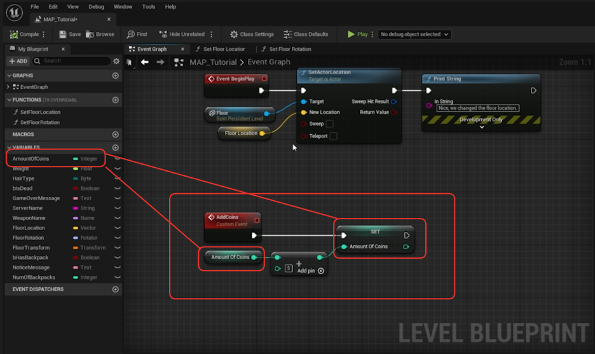Open Play options three-dot menu
Screen dimensions: 595x354
(x=373, y=34)
